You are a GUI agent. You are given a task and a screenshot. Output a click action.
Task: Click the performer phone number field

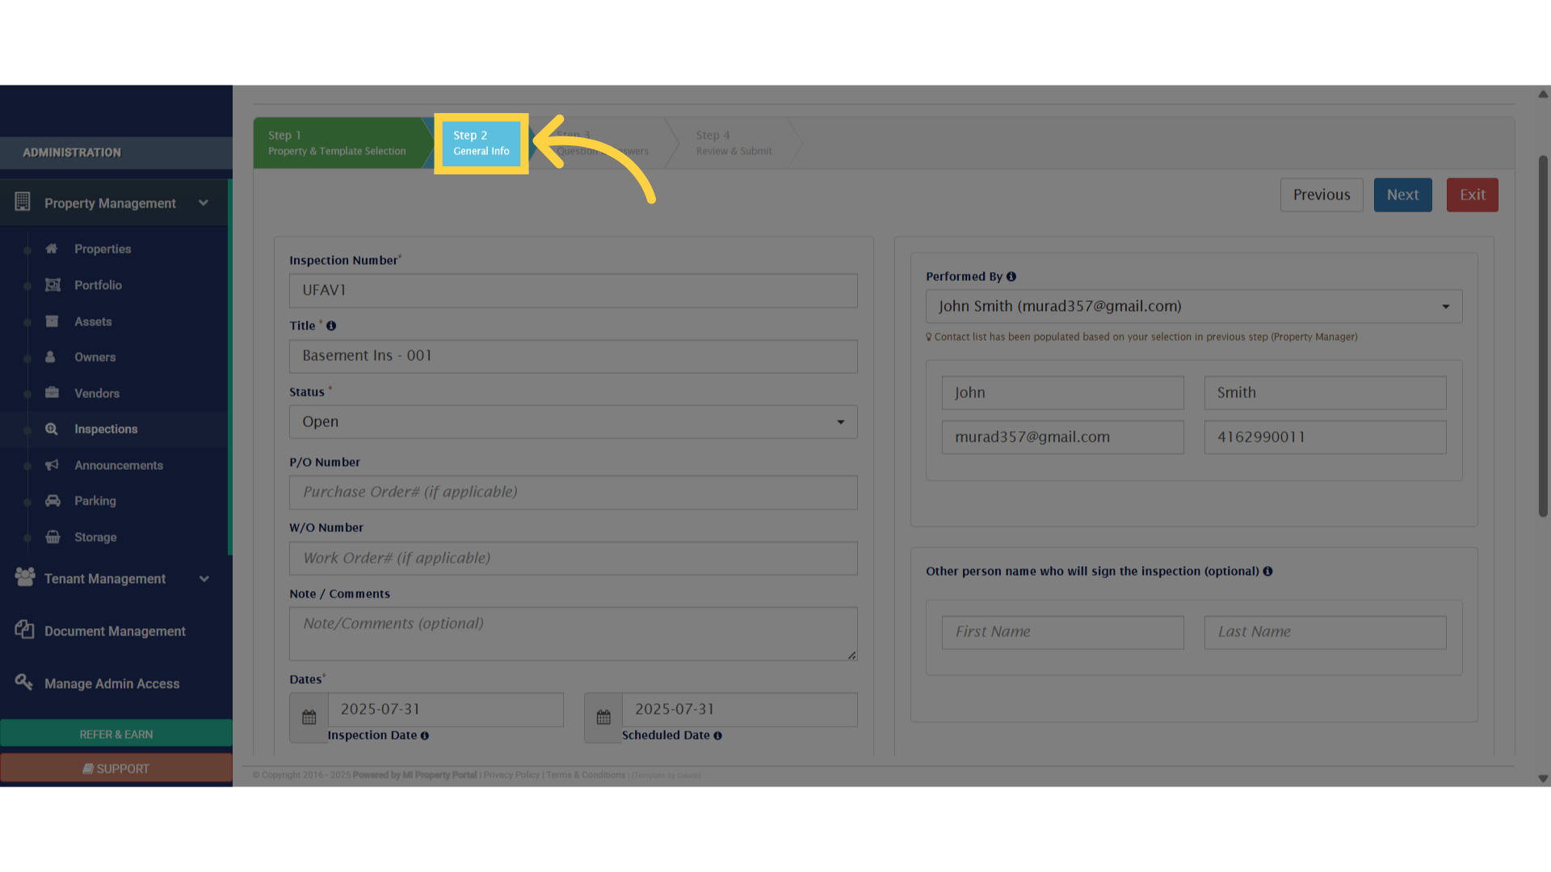[x=1326, y=437]
